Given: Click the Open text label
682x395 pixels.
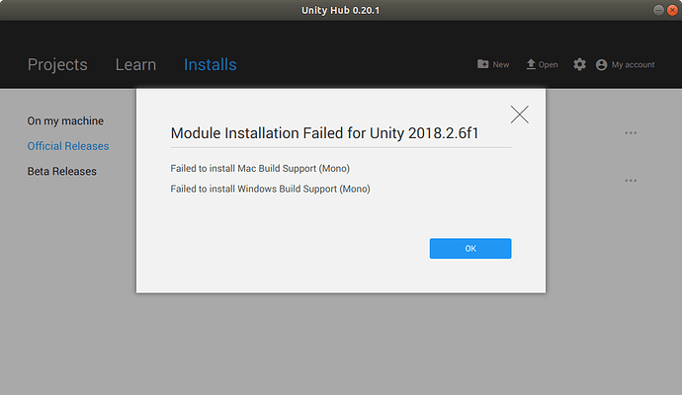Looking at the screenshot, I should coord(549,65).
